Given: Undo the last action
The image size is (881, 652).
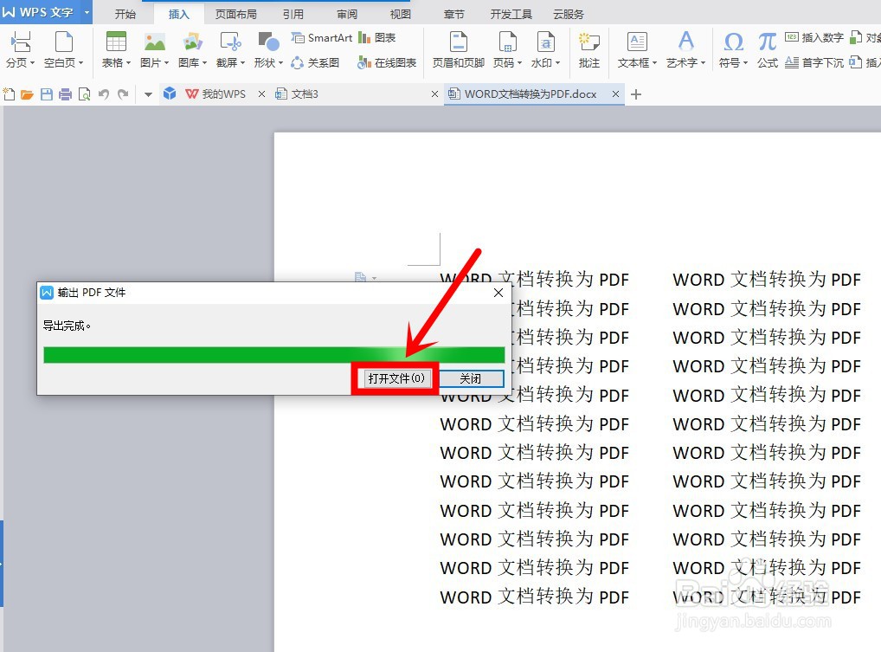Looking at the screenshot, I should (103, 94).
